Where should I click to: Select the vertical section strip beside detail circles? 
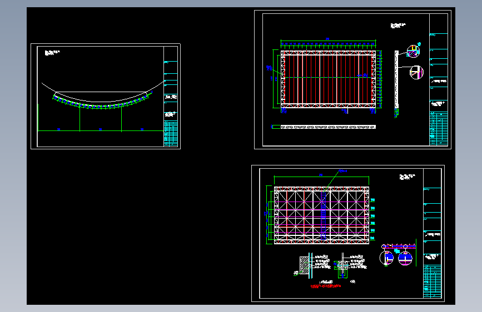396,80
